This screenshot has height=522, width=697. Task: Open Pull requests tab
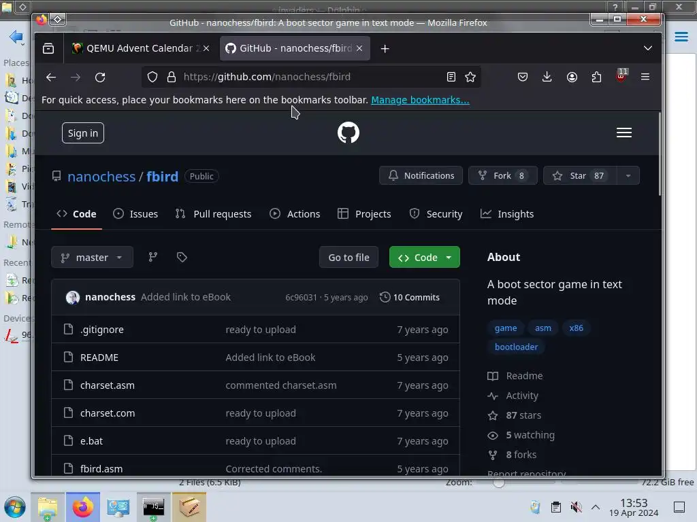click(213, 214)
